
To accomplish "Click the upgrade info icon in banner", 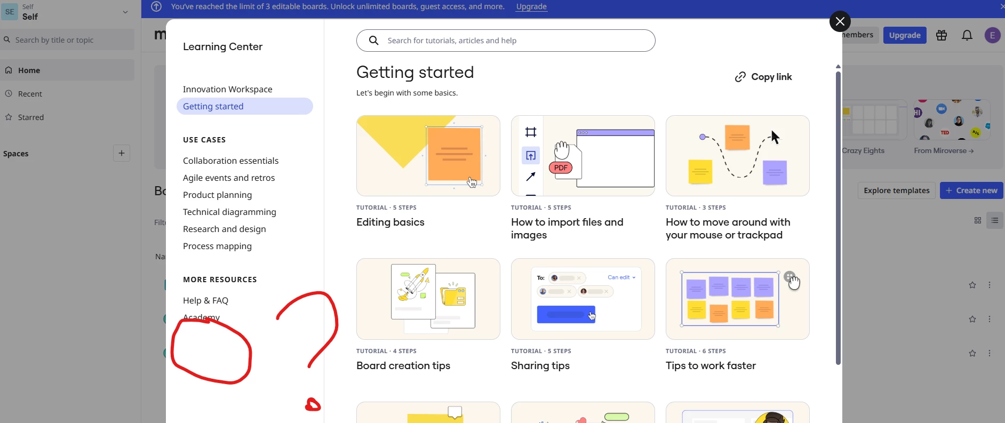I will click(x=156, y=6).
